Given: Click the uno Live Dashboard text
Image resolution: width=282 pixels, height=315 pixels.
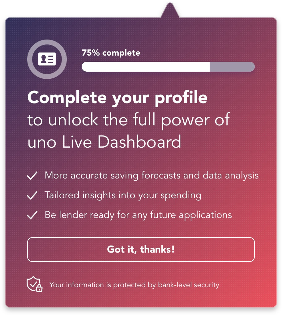Looking at the screenshot, I should click(105, 142).
